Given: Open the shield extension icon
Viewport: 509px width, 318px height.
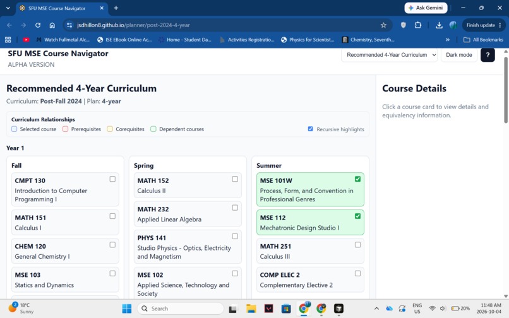Looking at the screenshot, I should click(403, 25).
